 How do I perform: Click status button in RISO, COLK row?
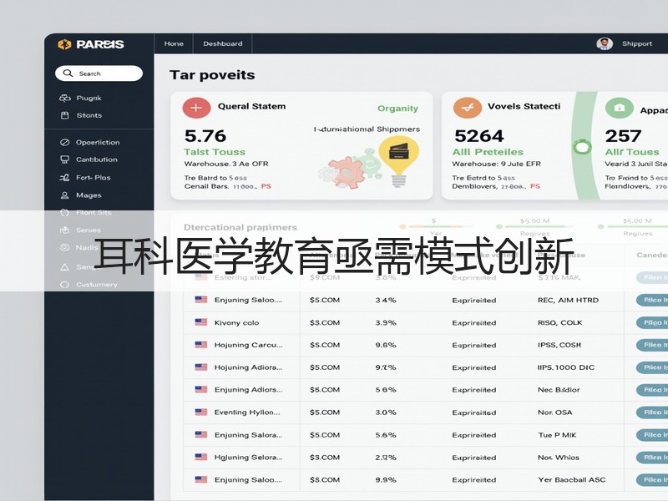(x=652, y=322)
